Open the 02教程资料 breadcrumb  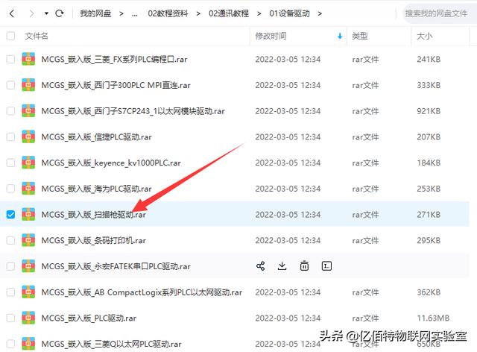168,13
